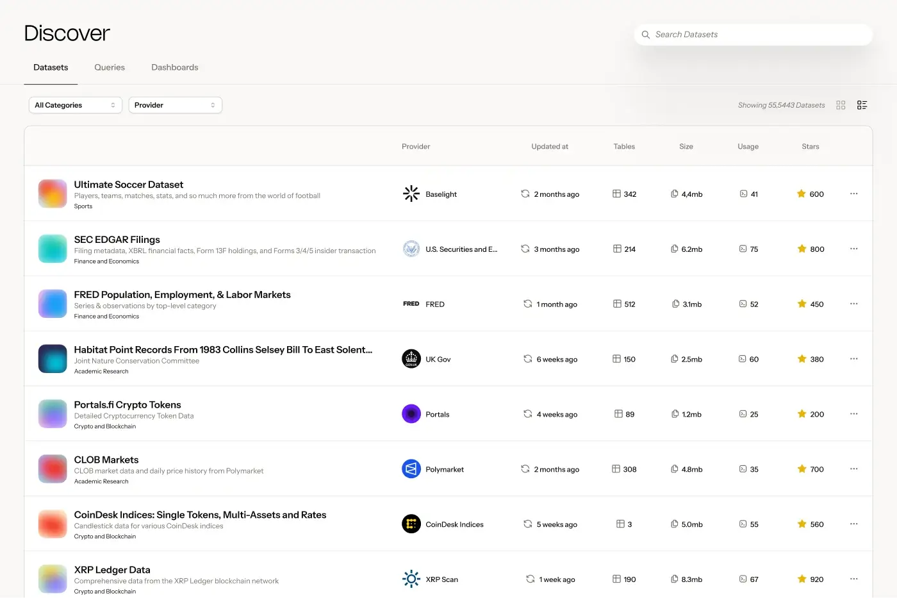Star the Ultimate Soccer Dataset
Screen dimensions: 897x598
801,194
